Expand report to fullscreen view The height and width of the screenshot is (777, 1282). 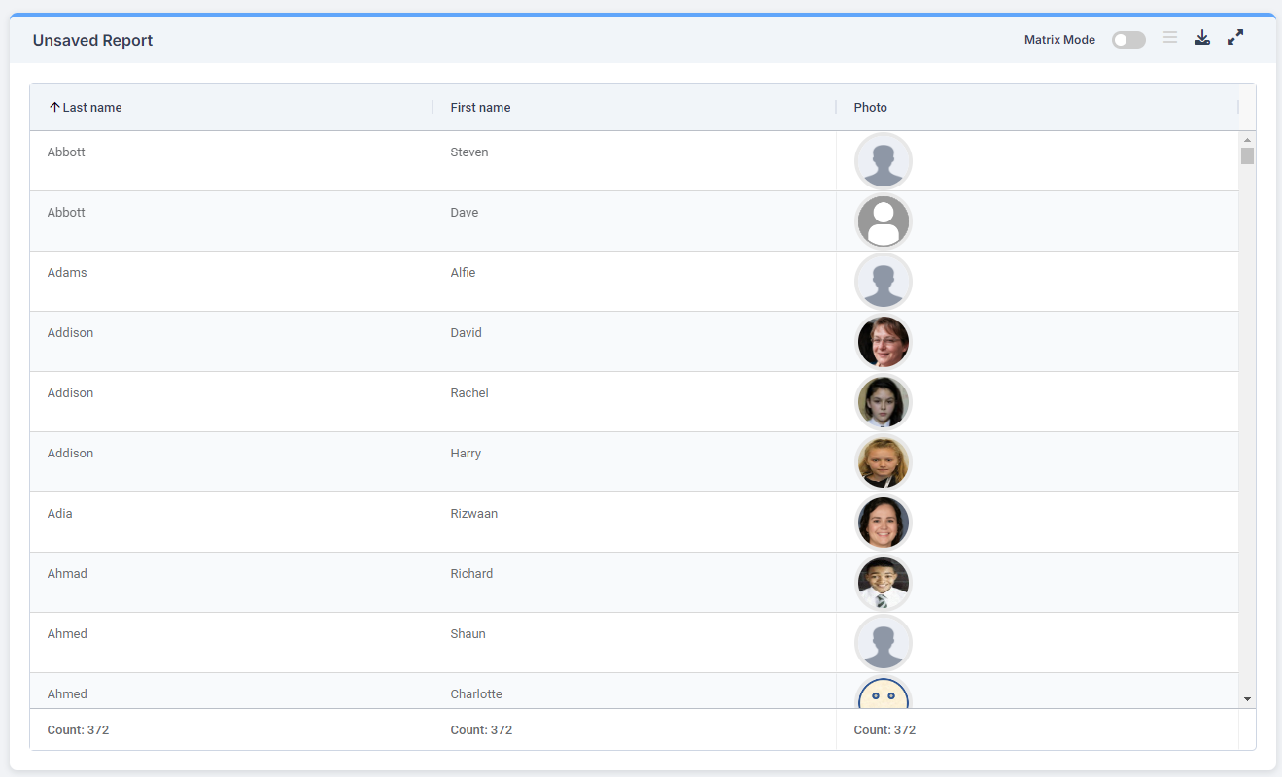coord(1235,38)
